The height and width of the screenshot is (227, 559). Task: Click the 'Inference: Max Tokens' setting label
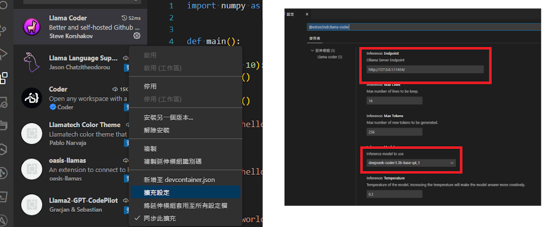coord(384,116)
